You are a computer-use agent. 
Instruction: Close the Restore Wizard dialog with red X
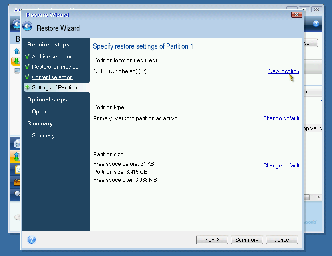click(296, 15)
